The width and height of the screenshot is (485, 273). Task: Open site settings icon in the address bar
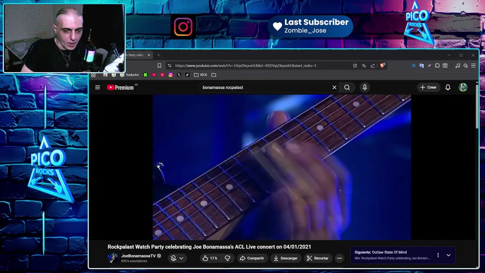[169, 66]
